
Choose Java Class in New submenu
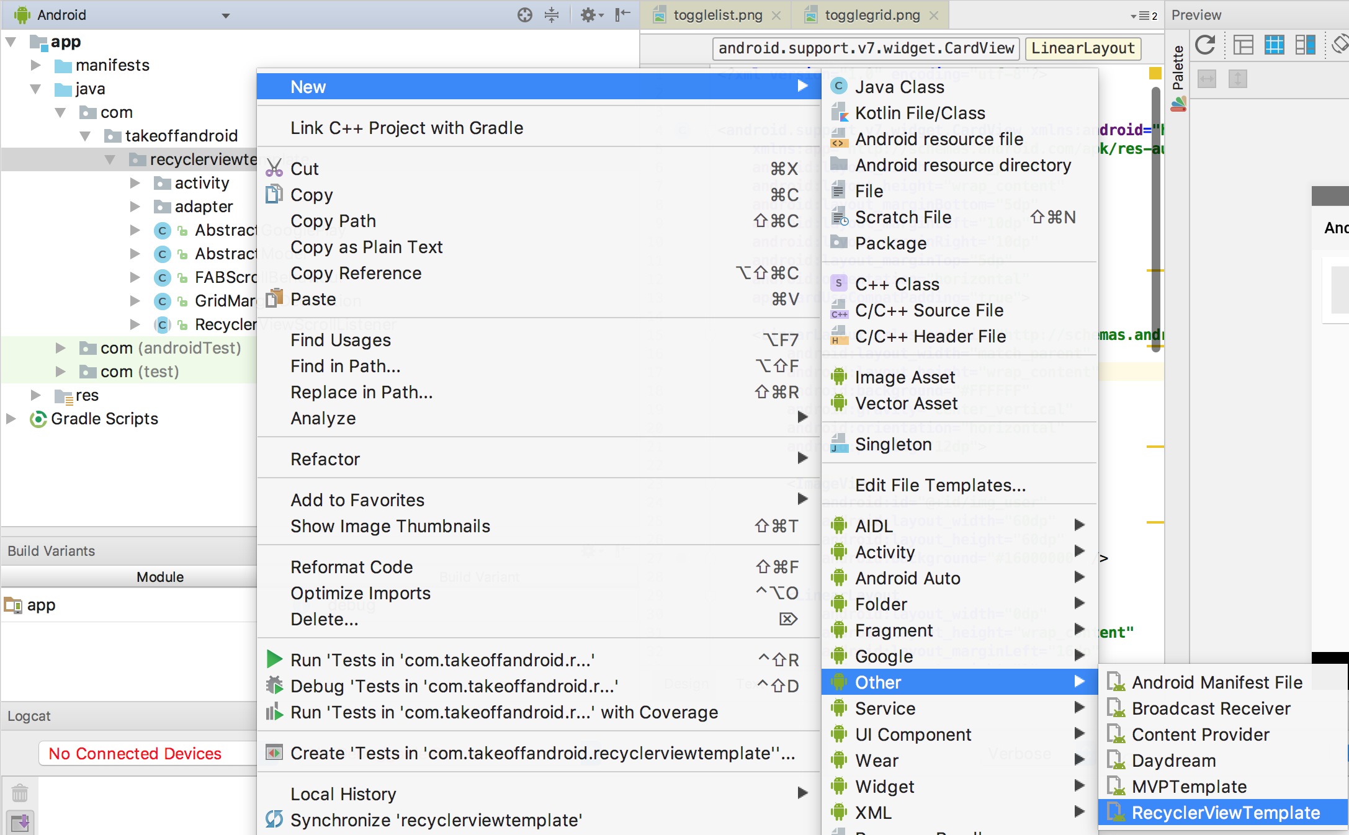[899, 87]
